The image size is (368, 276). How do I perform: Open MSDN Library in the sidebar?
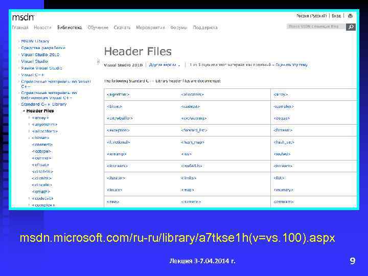pos(35,41)
